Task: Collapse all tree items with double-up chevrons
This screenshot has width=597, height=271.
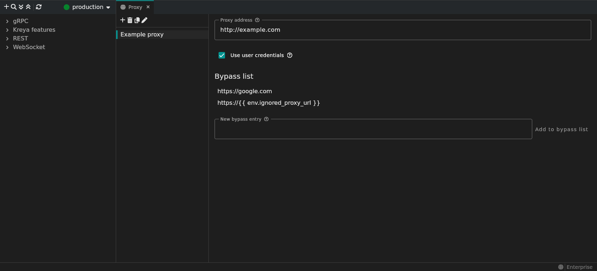Action: click(28, 7)
